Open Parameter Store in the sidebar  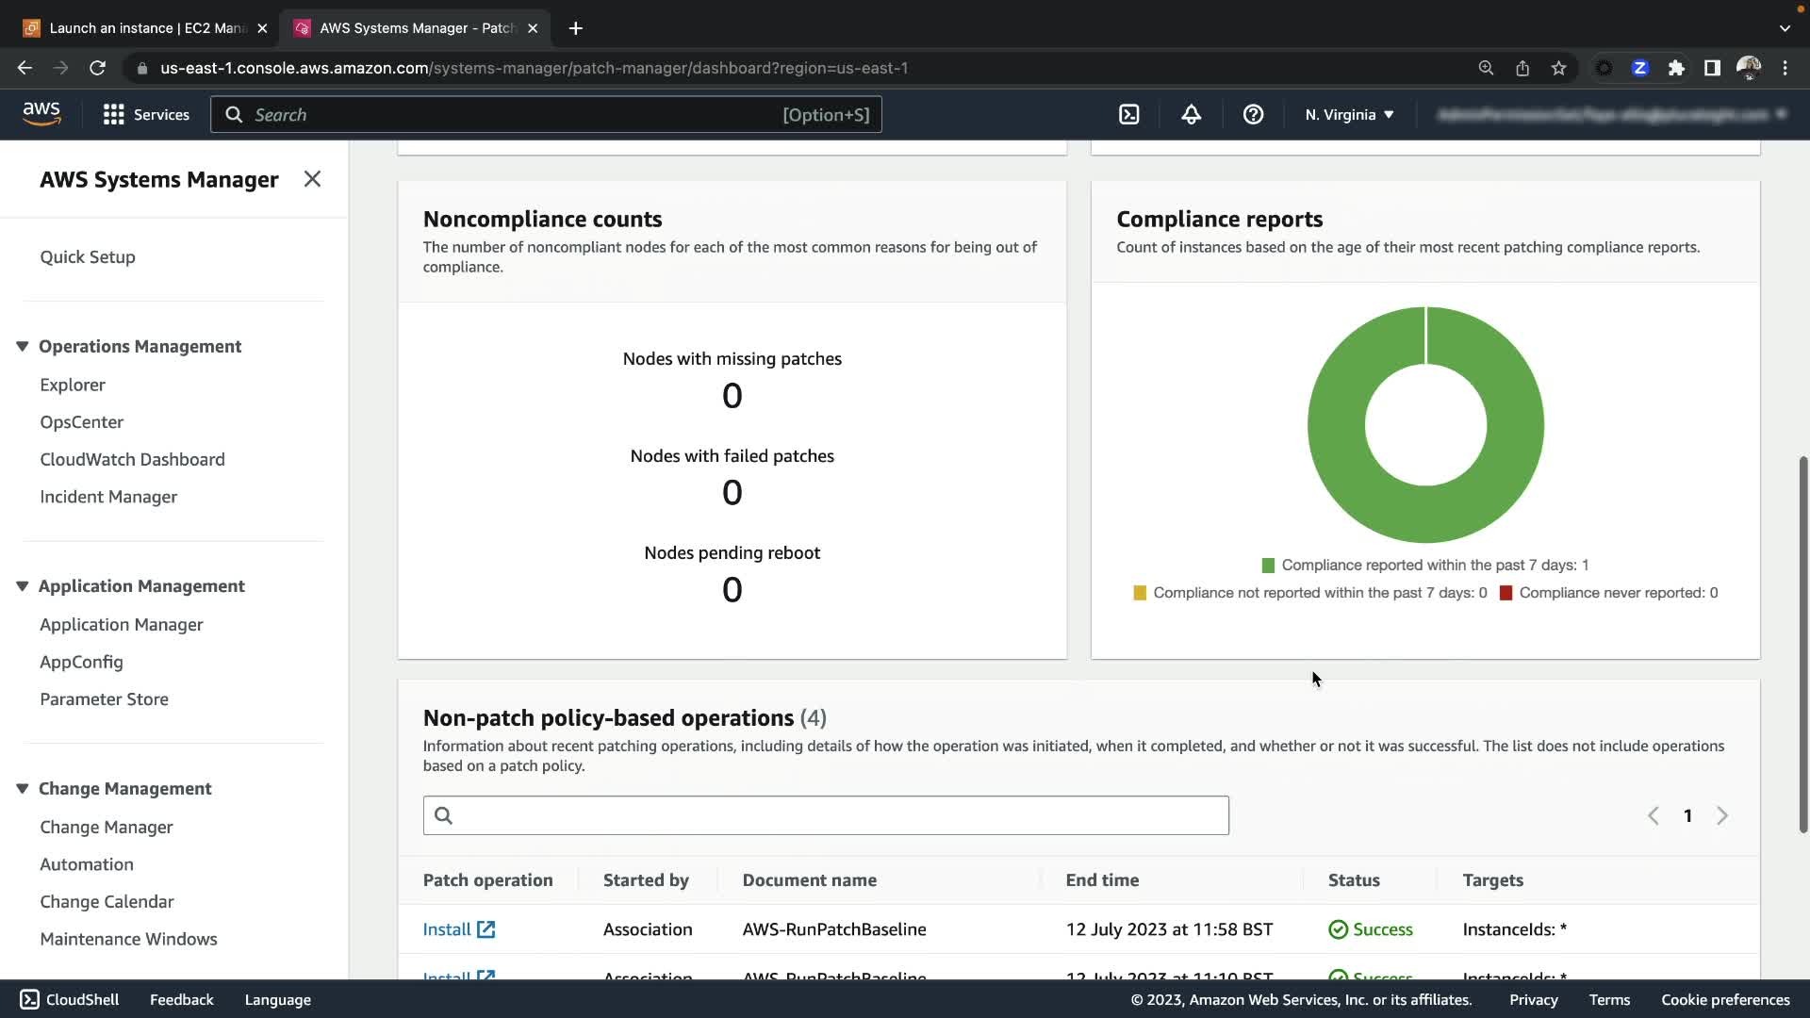pyautogui.click(x=104, y=699)
